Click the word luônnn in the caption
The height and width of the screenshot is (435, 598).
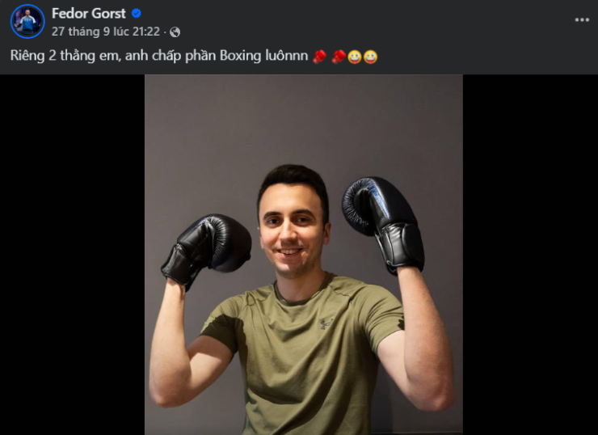(287, 56)
